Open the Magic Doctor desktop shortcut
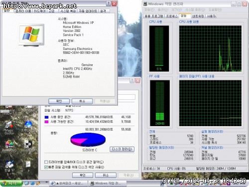The image size is (249, 187). pos(9,128)
